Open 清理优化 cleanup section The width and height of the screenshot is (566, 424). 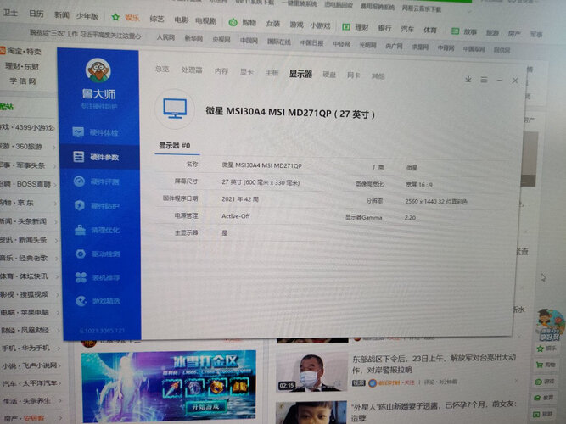coord(98,230)
